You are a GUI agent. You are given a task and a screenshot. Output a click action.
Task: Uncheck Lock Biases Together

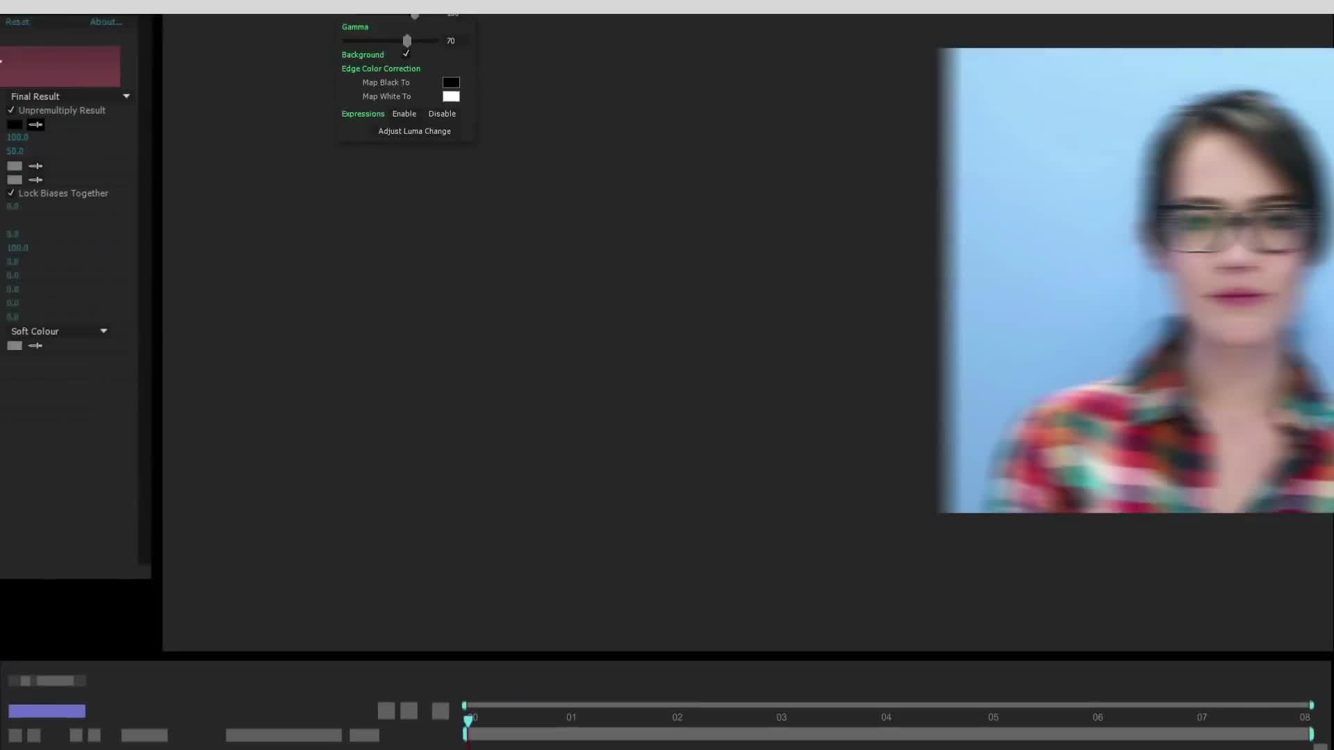point(11,193)
